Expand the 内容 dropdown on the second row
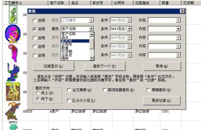This screenshot has width=201, height=130. (178, 29)
